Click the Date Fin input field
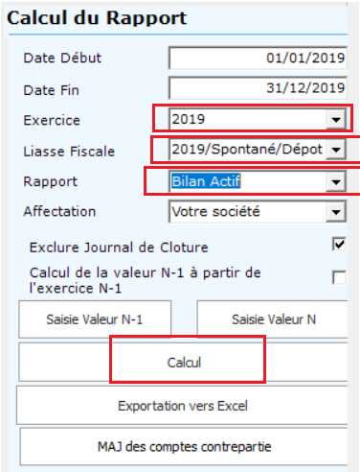The width and height of the screenshot is (360, 472). point(258,87)
